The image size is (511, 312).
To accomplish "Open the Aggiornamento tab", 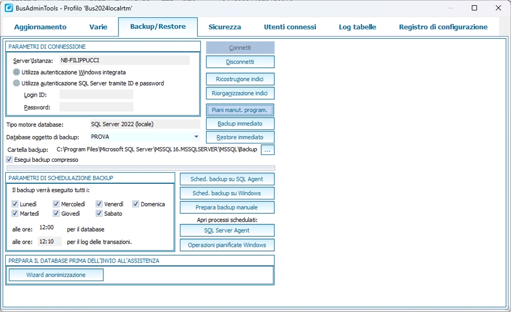I will click(40, 27).
